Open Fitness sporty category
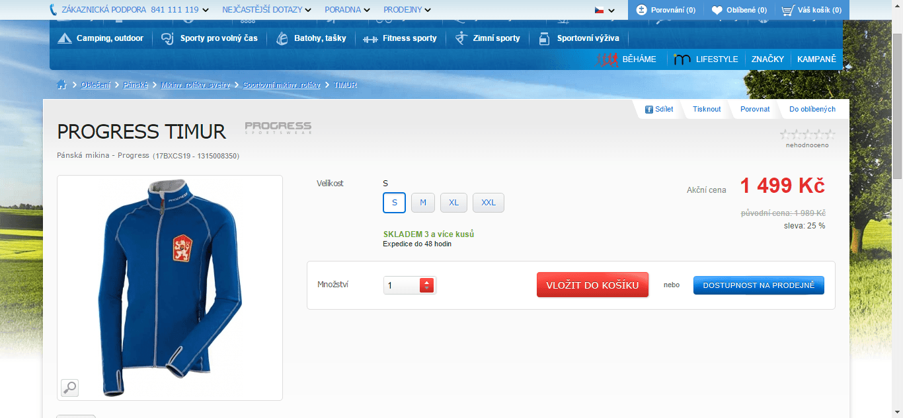 coord(409,38)
